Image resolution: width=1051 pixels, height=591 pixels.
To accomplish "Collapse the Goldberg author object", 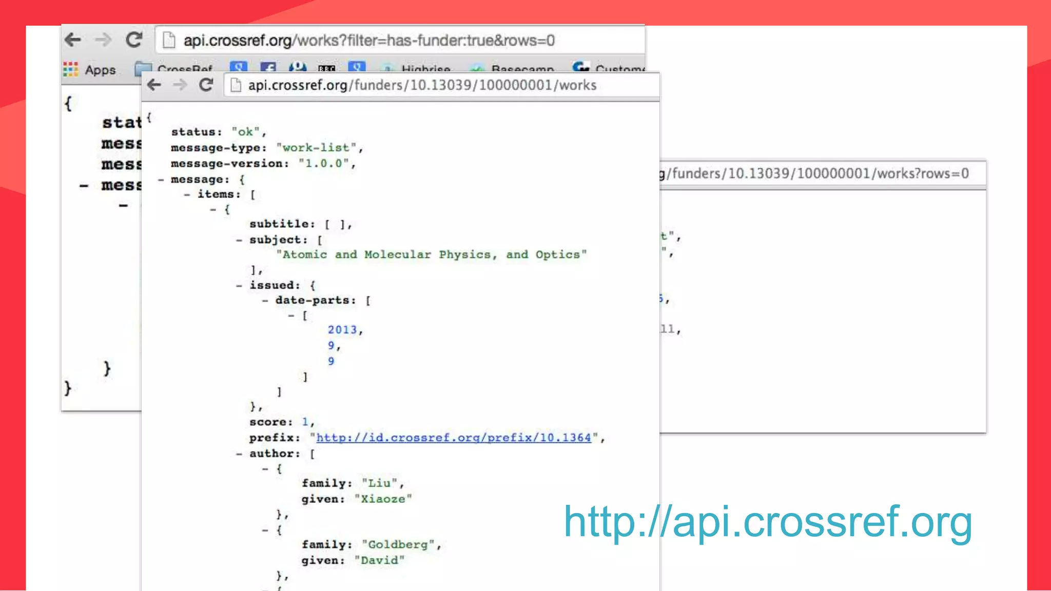I will 265,530.
